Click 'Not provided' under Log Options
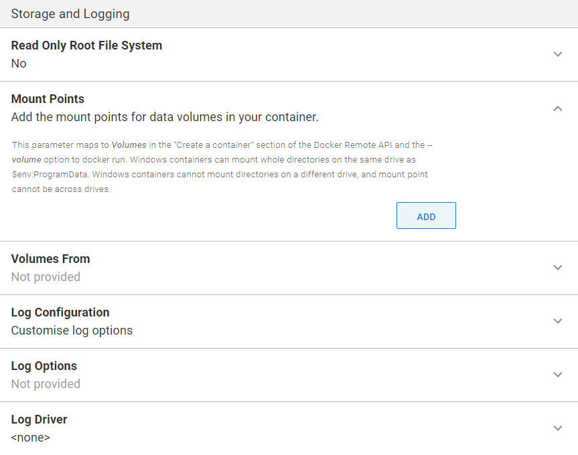 tap(46, 383)
